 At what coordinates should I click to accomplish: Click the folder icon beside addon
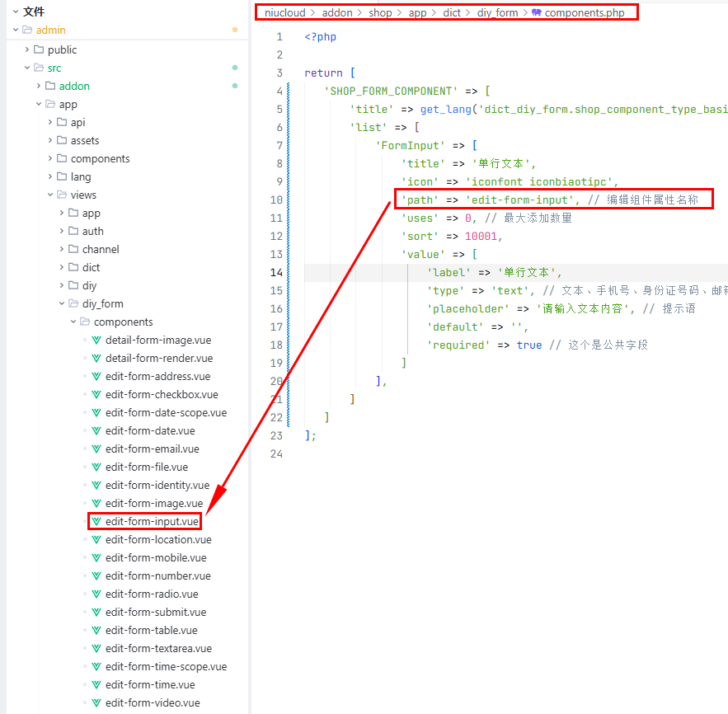point(50,87)
